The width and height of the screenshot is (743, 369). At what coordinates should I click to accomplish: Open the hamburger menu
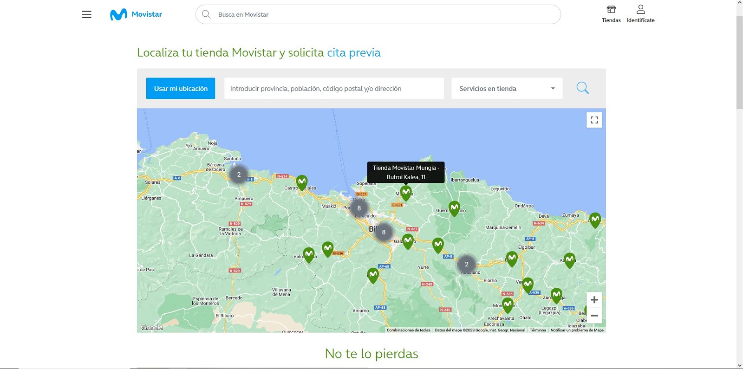[86, 14]
